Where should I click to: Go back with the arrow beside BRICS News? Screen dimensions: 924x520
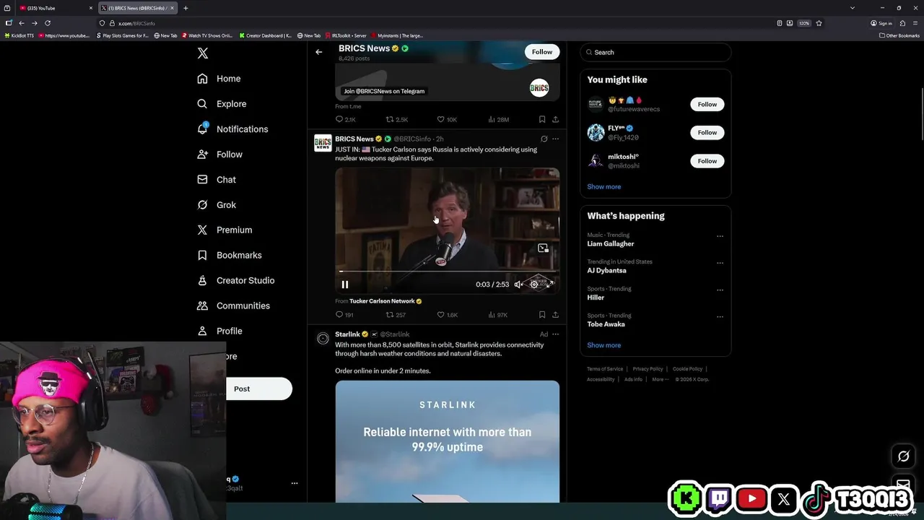[x=318, y=52]
